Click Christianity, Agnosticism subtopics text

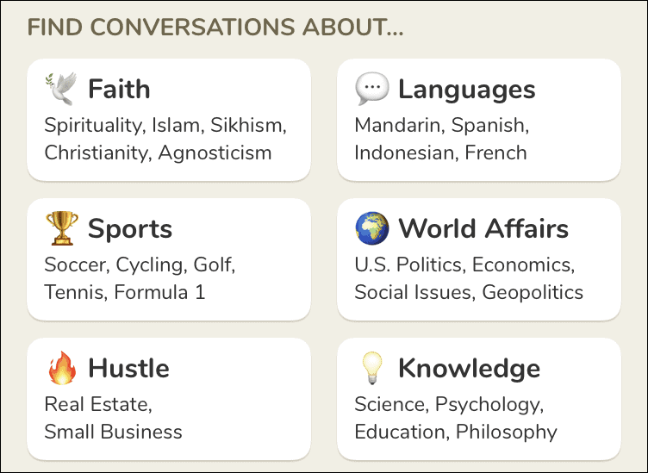click(x=158, y=152)
